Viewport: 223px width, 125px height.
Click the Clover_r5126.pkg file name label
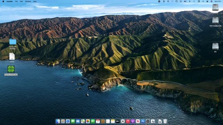click(11, 75)
